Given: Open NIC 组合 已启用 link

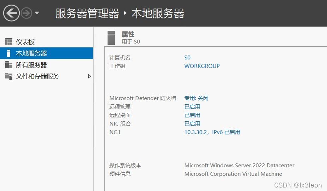Looking at the screenshot, I should (x=192, y=124).
